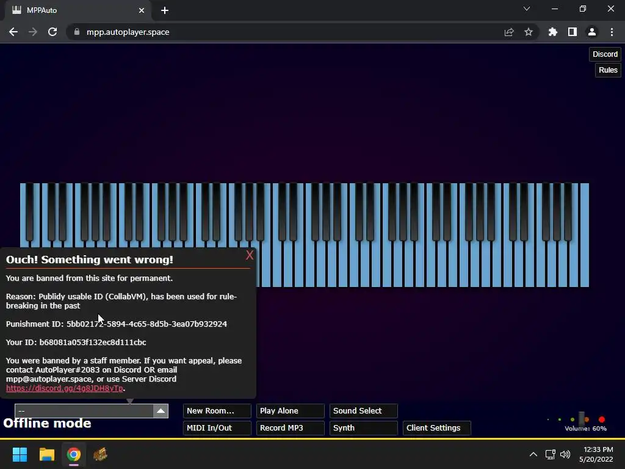Click the red status dot near volume
Screen dimensions: 625x469
tap(602, 419)
